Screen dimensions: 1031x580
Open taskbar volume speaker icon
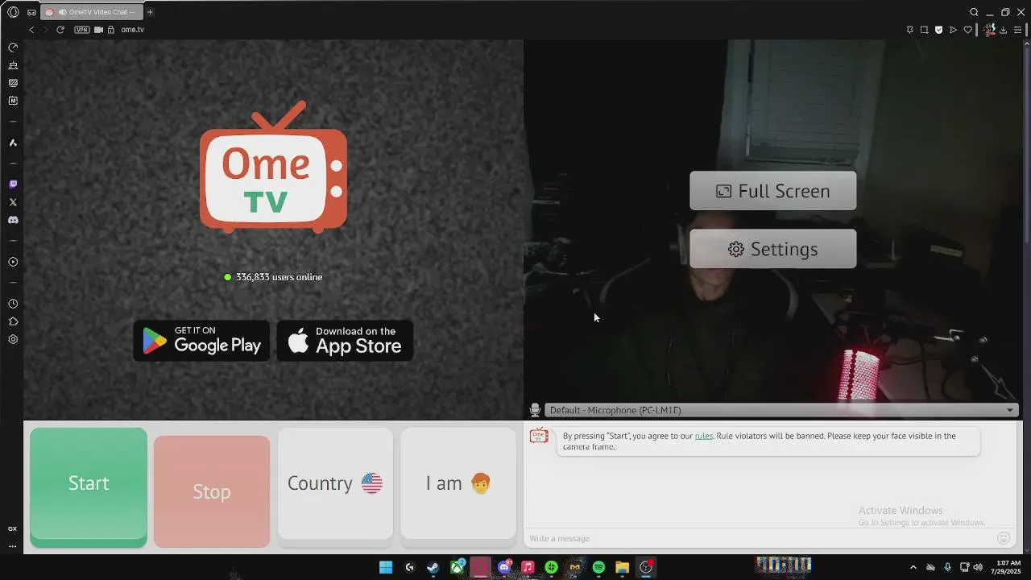pos(978,567)
